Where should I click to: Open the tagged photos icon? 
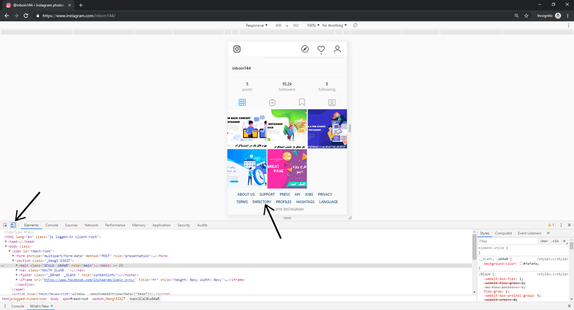coord(332,103)
